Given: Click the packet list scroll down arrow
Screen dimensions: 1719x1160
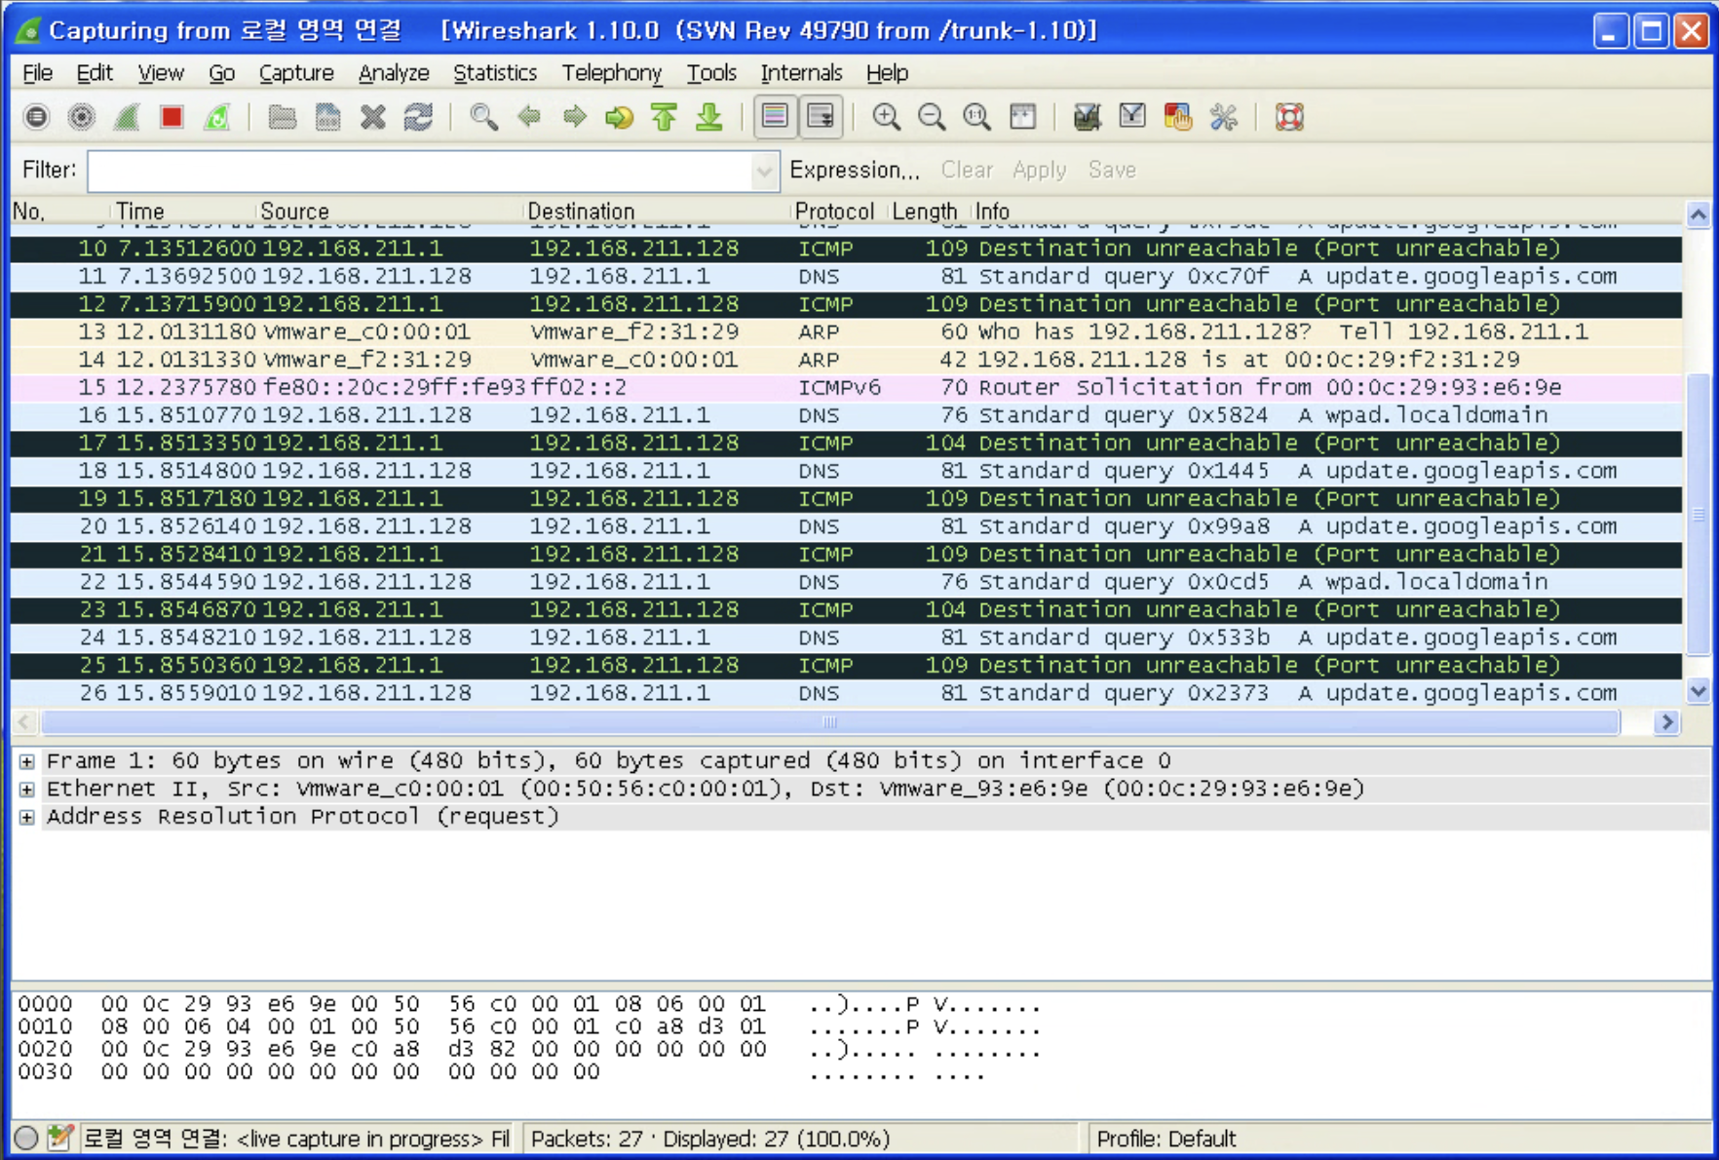Looking at the screenshot, I should tap(1699, 691).
